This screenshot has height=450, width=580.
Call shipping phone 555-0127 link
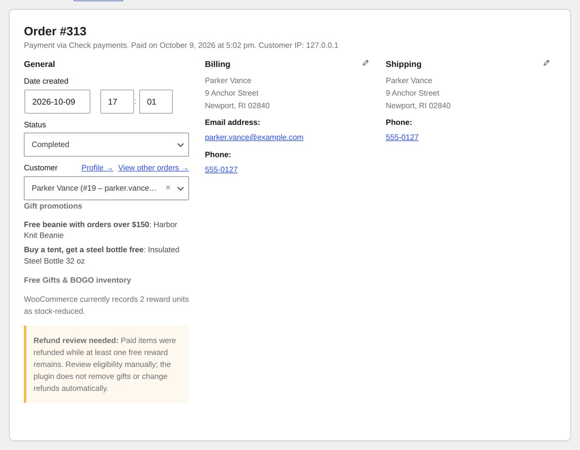point(402,137)
